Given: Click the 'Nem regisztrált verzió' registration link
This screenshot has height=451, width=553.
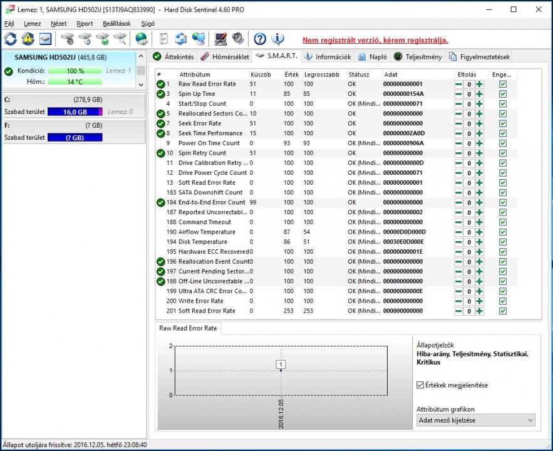Looking at the screenshot, I should (375, 40).
